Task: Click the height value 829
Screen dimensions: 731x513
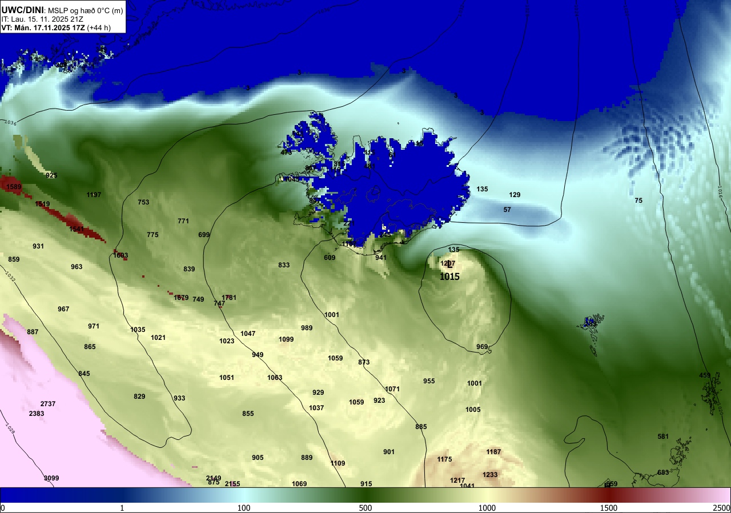Action: click(139, 396)
